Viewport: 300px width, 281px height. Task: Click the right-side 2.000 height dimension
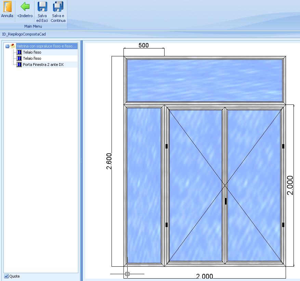[290, 185]
